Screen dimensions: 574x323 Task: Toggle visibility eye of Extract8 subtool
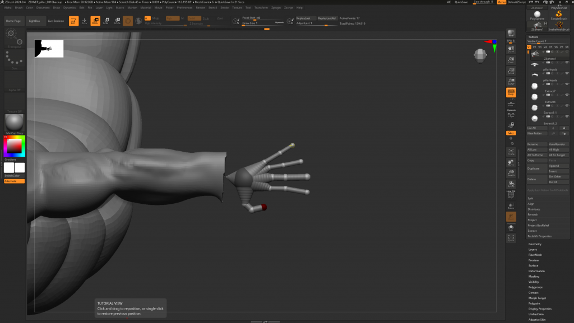click(x=567, y=95)
